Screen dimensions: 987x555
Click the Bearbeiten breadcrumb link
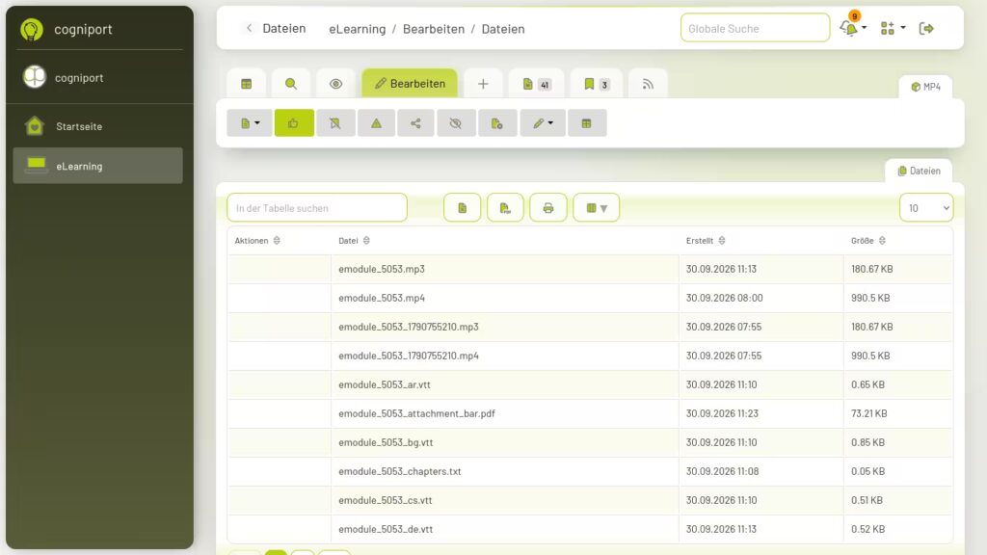pos(434,29)
